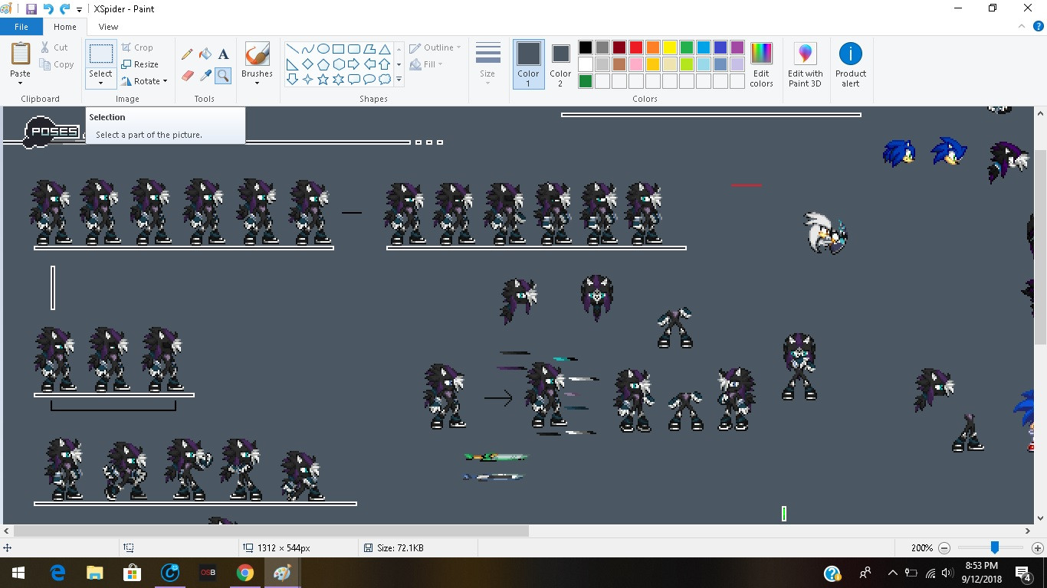The width and height of the screenshot is (1047, 588).
Task: Redo the last action
Action: coord(65,9)
